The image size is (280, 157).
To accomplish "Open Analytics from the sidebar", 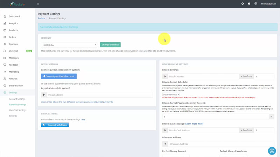I will point(13,23).
